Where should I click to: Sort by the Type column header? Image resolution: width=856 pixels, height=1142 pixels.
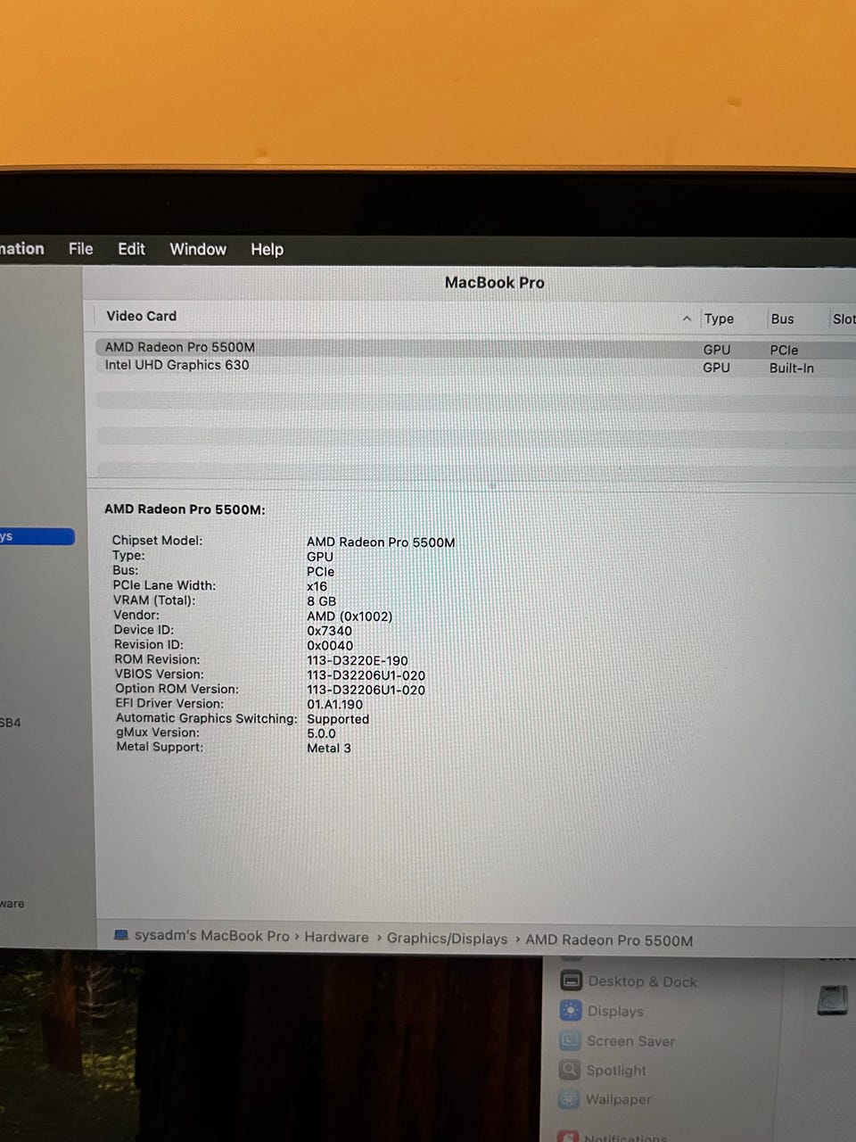click(719, 319)
